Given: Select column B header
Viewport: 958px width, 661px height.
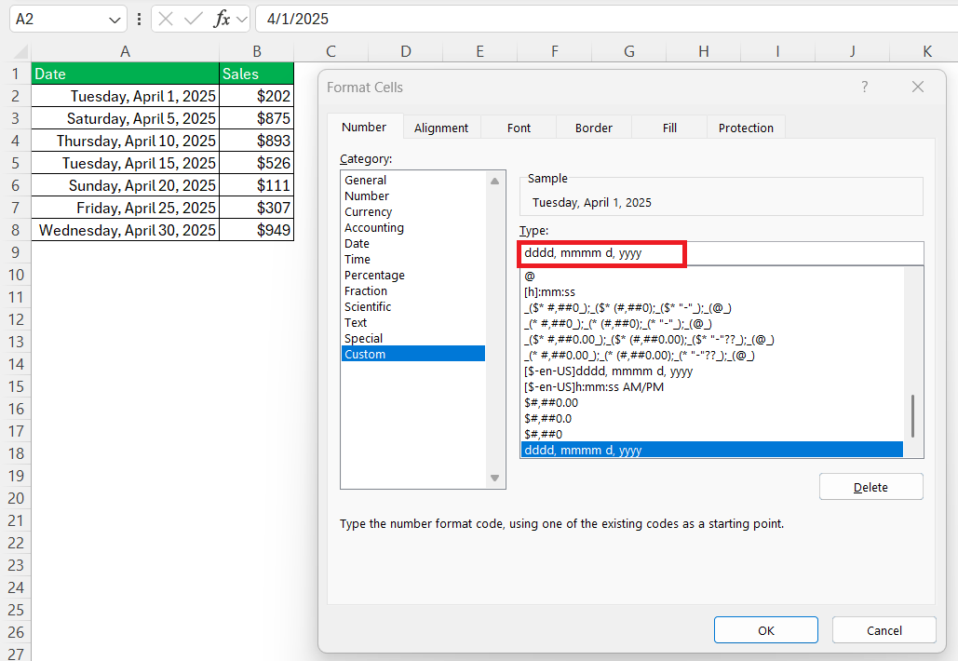Looking at the screenshot, I should click(x=257, y=52).
